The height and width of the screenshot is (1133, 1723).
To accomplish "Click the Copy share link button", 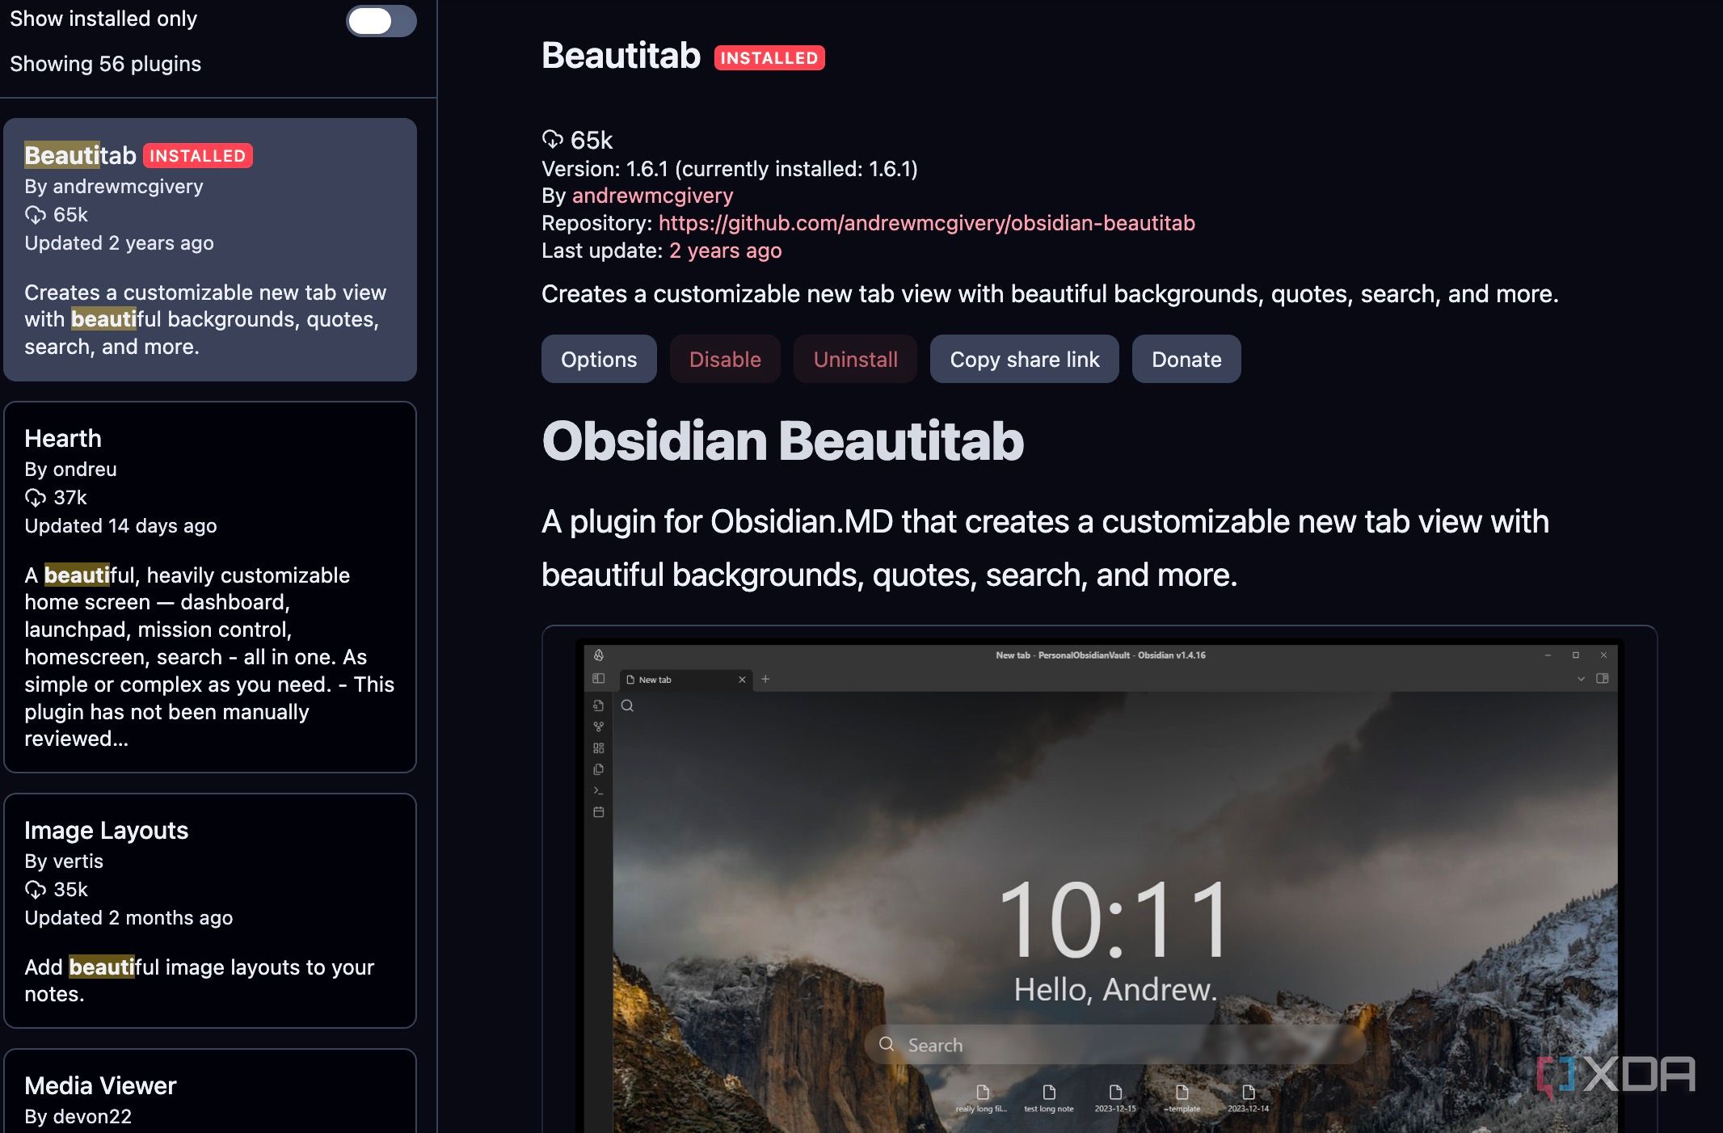I will point(1024,359).
